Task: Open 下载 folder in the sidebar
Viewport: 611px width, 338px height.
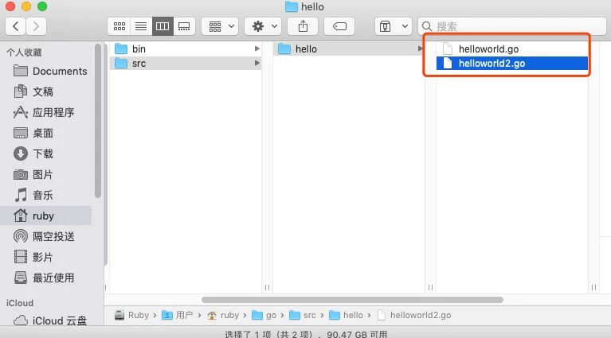Action: [x=43, y=153]
